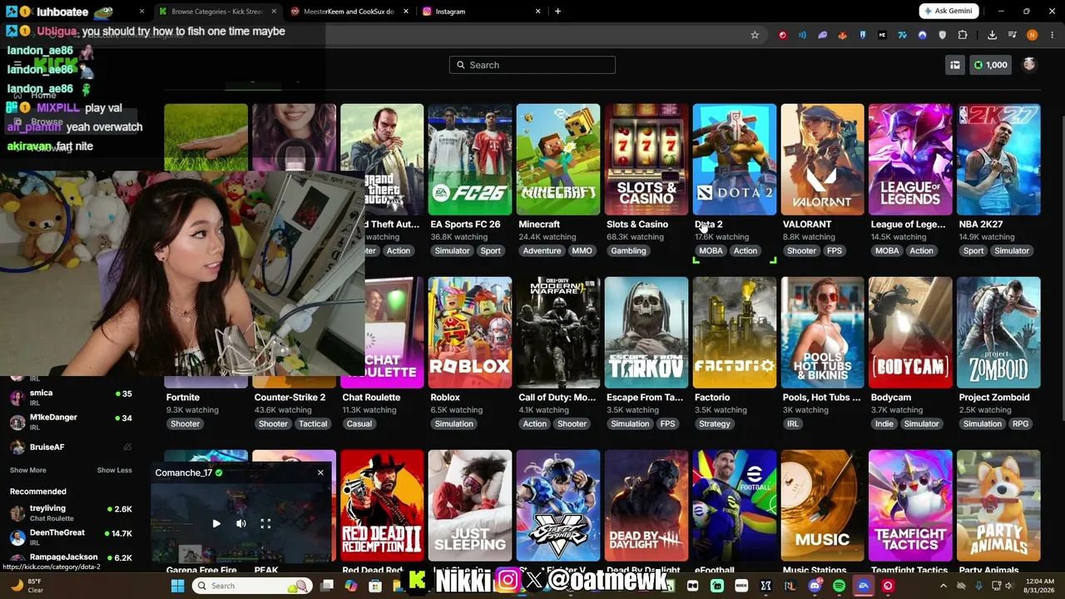1065x599 pixels.
Task: Select the Adventure tag under Minecraft
Action: [542, 250]
